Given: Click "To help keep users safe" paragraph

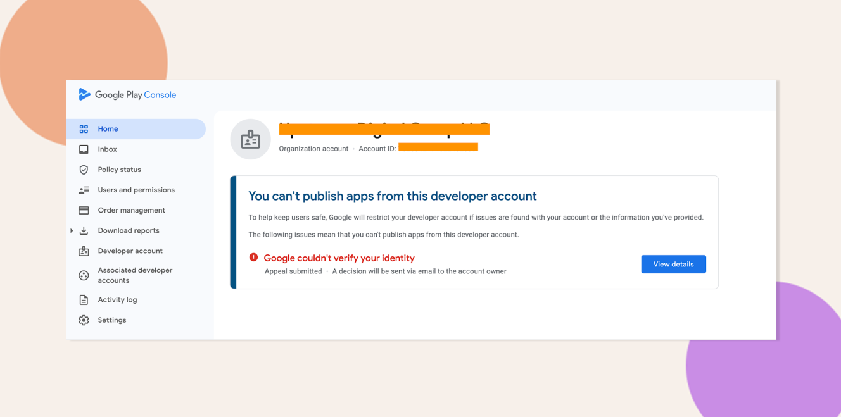Looking at the screenshot, I should tap(476, 217).
